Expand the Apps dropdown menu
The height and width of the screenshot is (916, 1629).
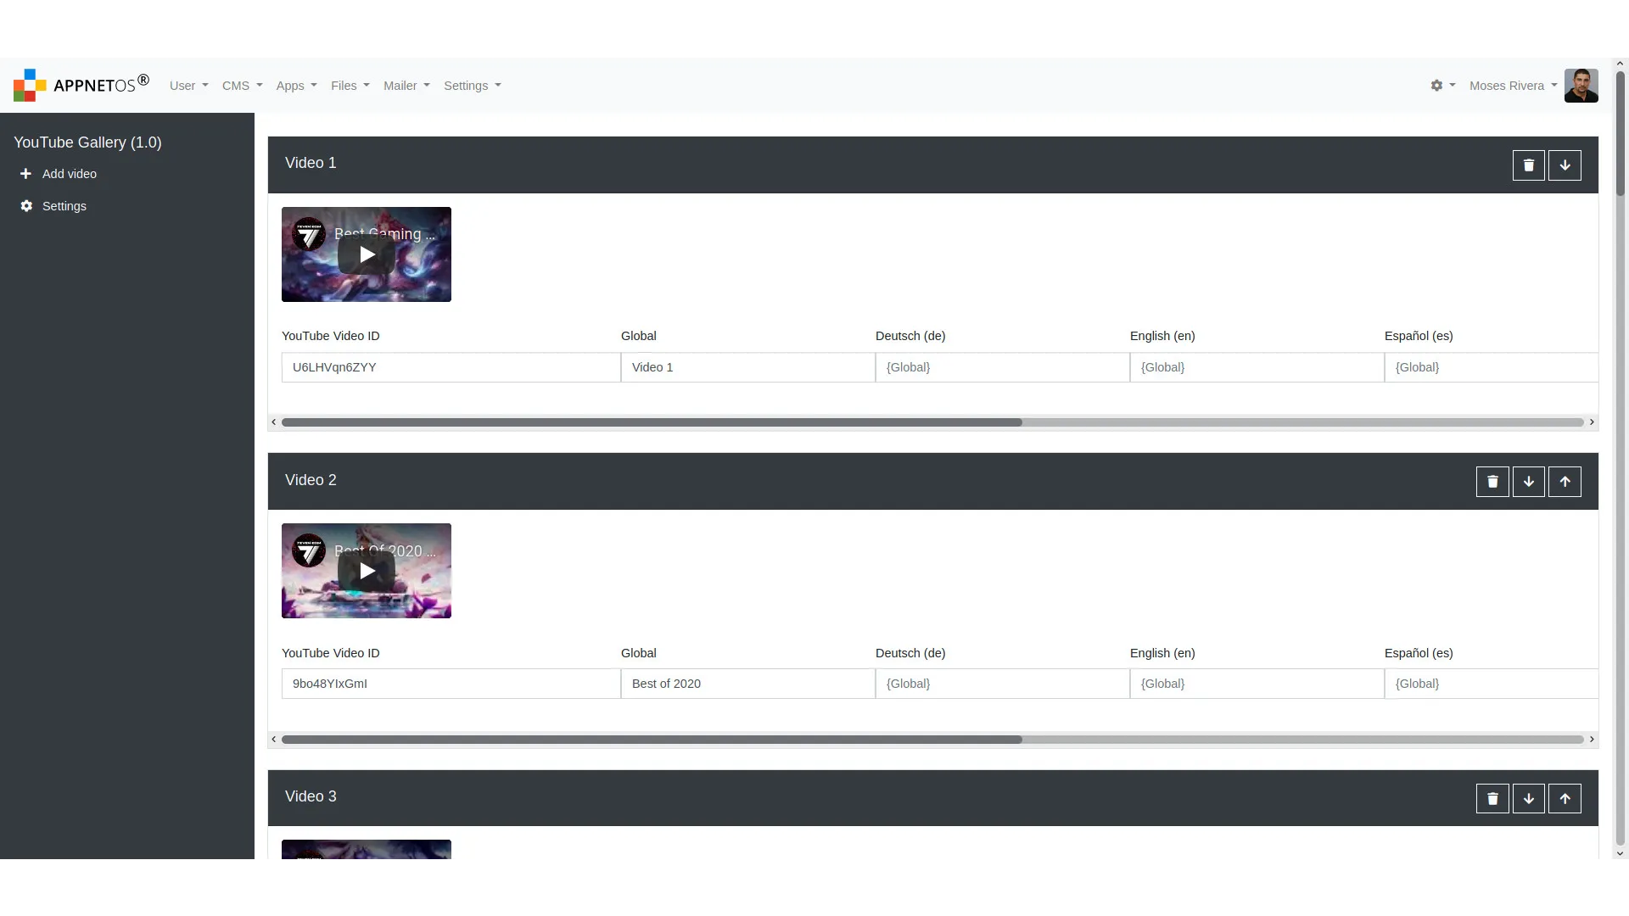point(296,85)
